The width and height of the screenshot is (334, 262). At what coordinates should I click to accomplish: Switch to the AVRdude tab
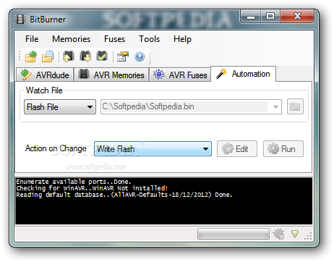click(x=45, y=75)
